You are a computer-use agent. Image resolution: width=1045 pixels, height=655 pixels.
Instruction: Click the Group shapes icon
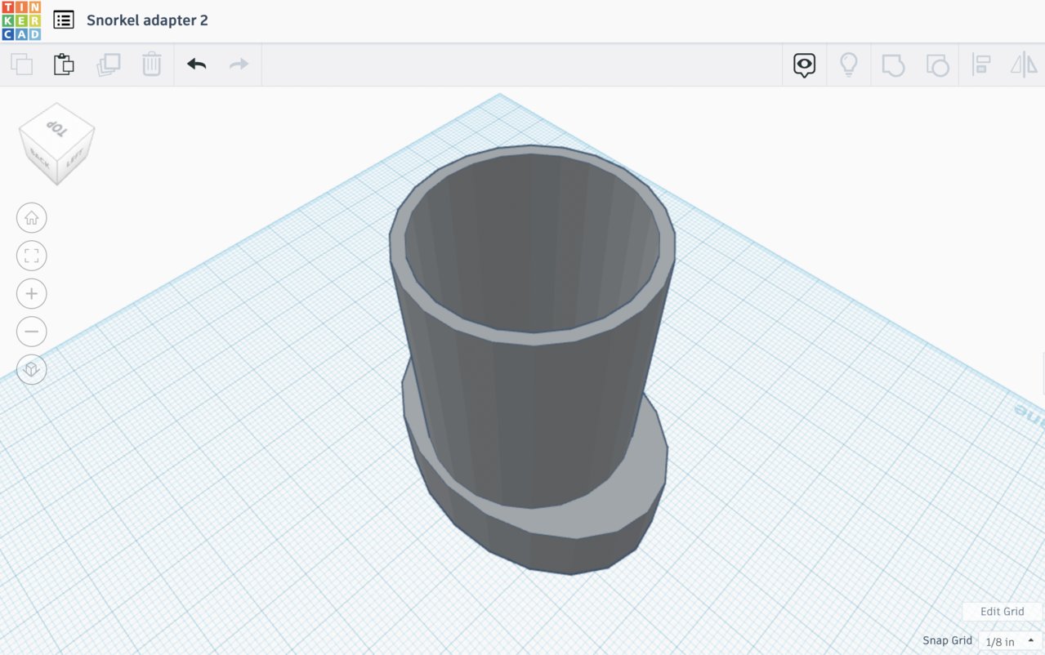click(x=893, y=65)
